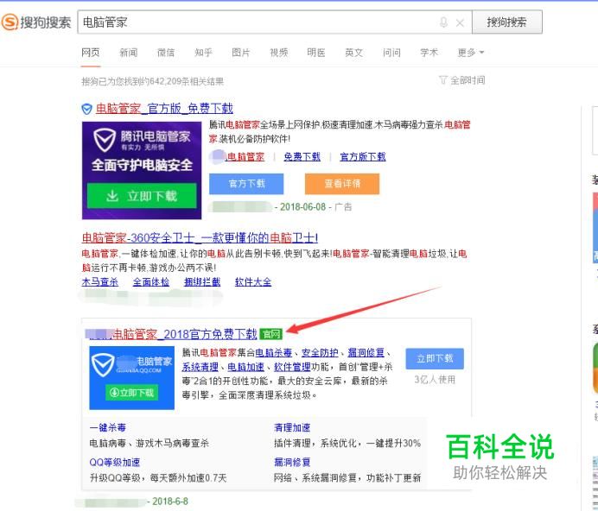Open the 免费下载 sublink
The width and height of the screenshot is (598, 511).
[302, 156]
